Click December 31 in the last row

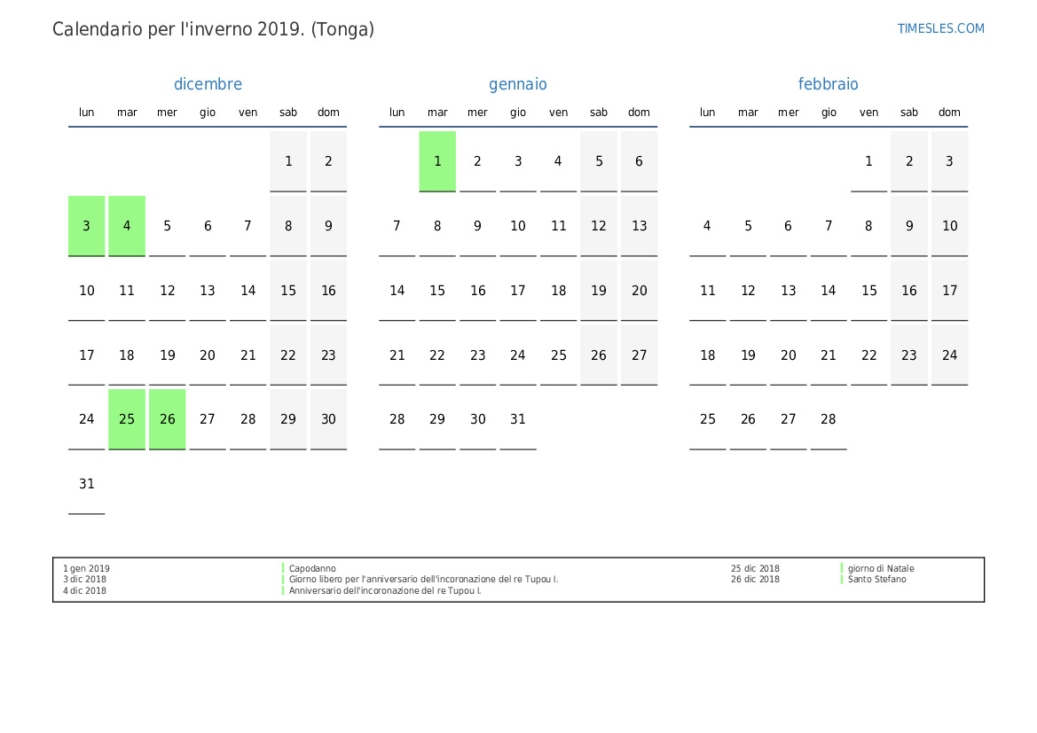[87, 484]
